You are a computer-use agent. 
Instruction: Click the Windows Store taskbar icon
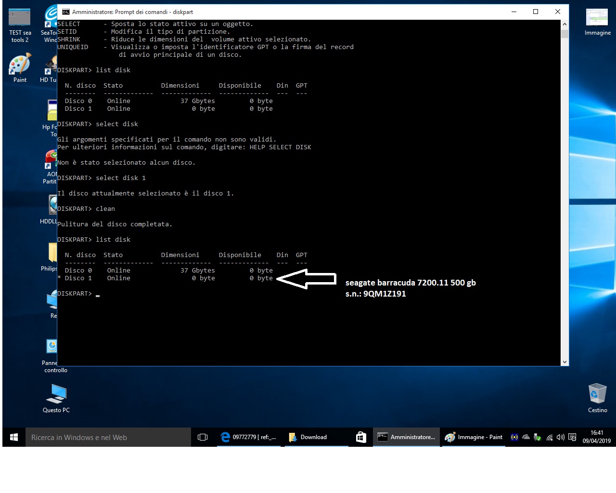[x=360, y=437]
